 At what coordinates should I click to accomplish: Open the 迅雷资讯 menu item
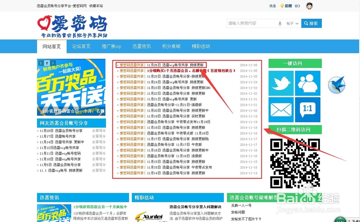tap(141, 46)
